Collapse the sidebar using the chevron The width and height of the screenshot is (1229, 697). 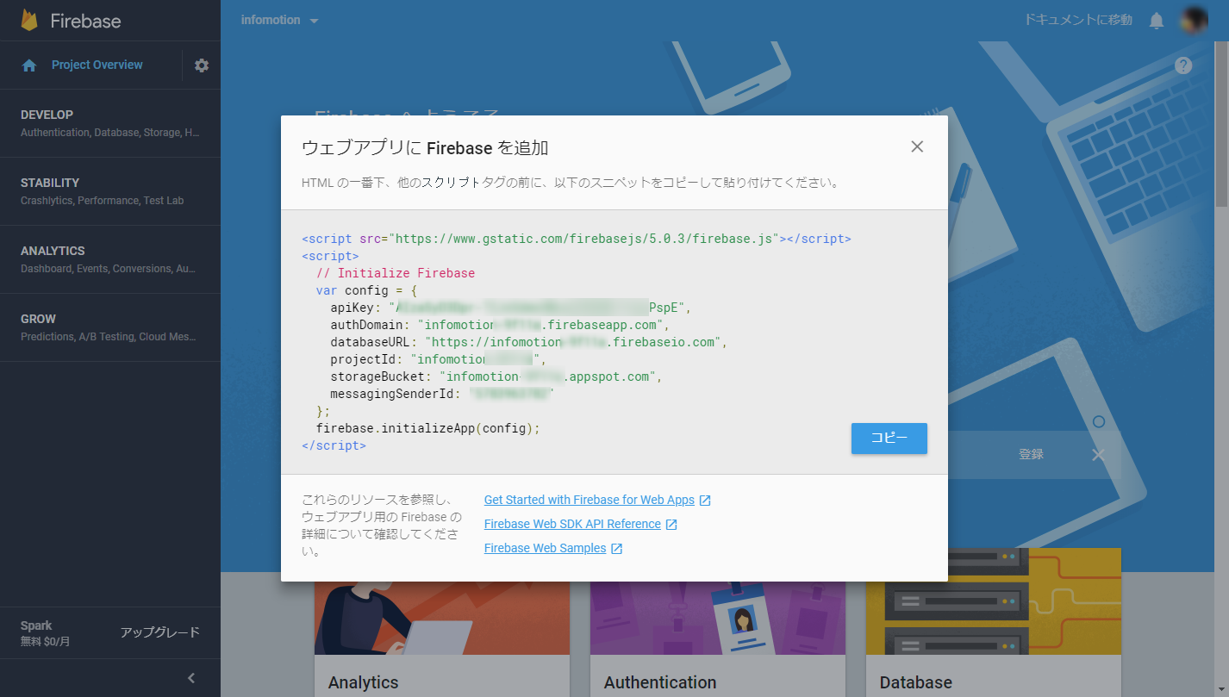coord(190,678)
